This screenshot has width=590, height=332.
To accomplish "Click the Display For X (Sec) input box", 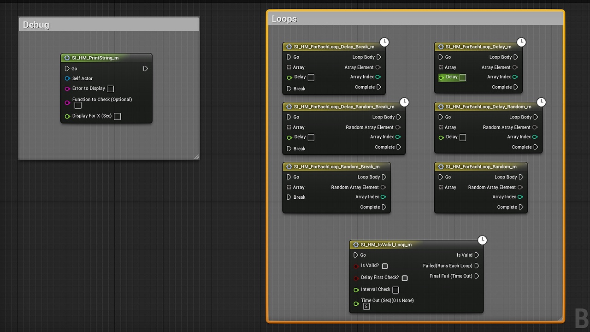I will pos(118,116).
